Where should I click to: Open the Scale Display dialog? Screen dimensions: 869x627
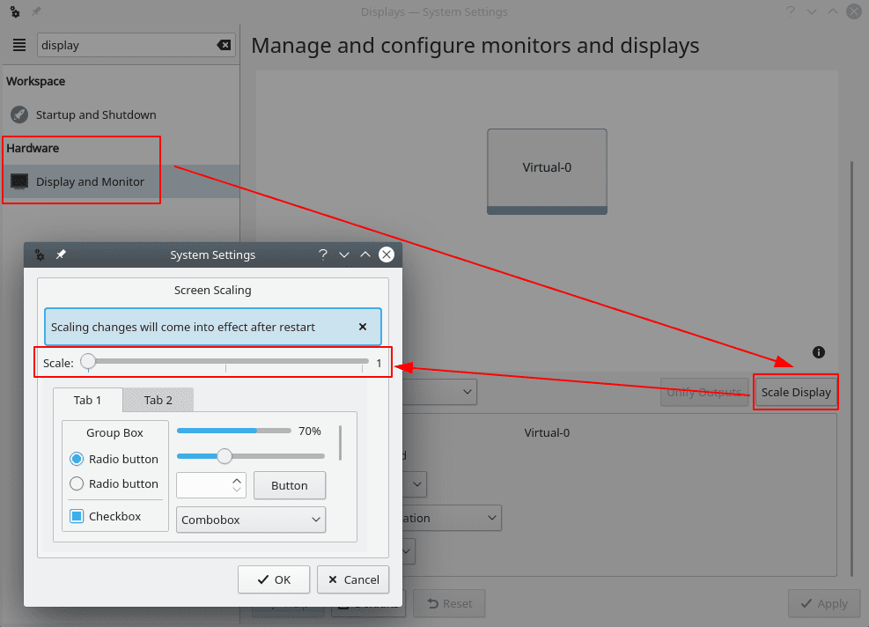[x=795, y=392]
